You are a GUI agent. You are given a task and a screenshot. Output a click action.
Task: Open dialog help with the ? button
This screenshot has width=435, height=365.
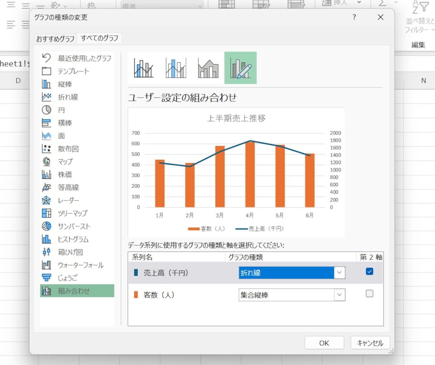tap(354, 17)
